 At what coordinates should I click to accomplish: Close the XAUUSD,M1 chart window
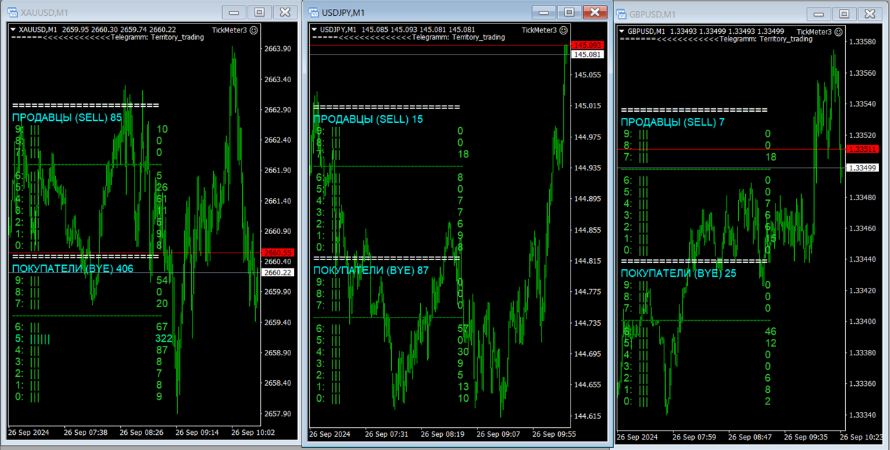285,12
